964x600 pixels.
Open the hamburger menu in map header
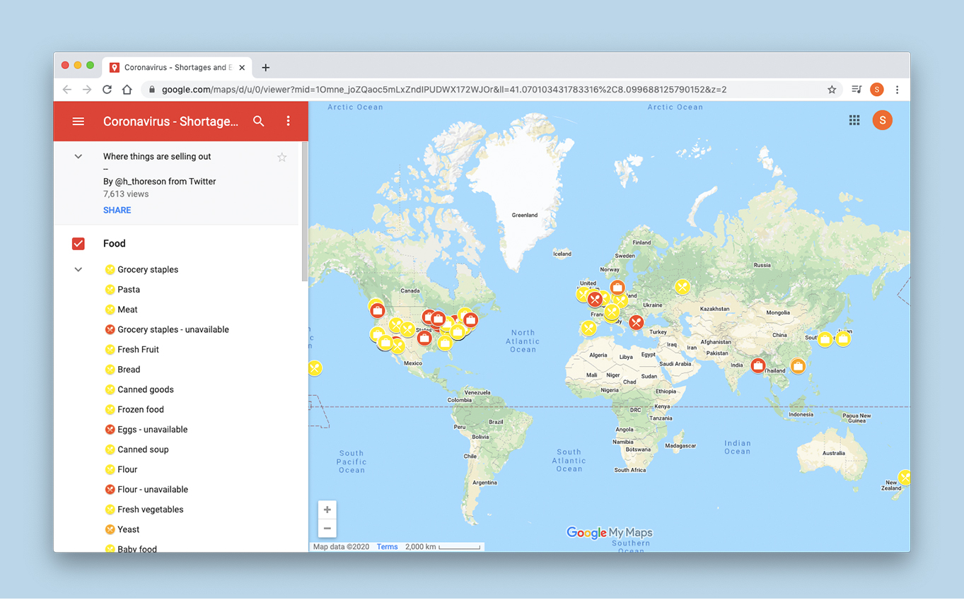[79, 122]
